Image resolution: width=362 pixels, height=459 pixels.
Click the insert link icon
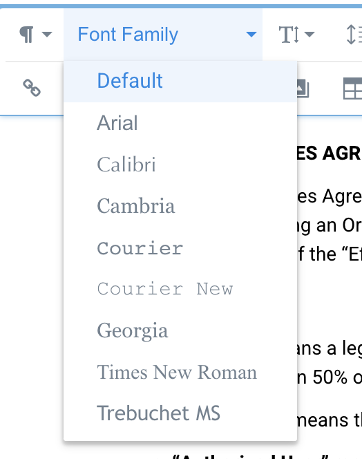[x=32, y=88]
